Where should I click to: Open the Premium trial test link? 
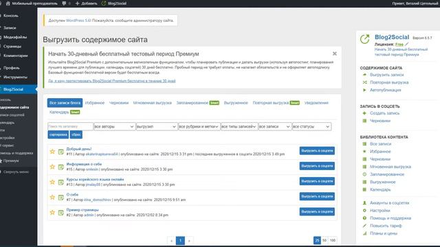point(111,81)
